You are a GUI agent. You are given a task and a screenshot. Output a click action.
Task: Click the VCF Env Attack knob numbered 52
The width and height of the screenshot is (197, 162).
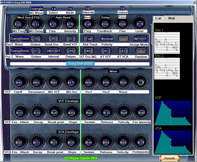[x=19, y=113]
